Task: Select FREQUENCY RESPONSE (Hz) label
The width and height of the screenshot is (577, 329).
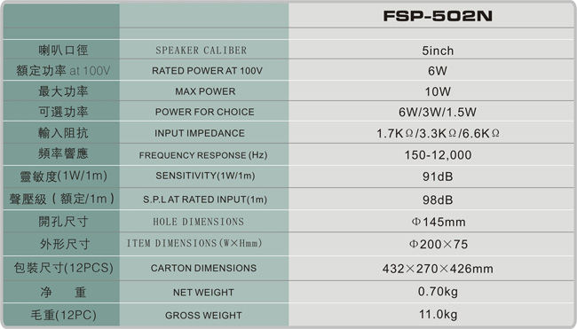Action: [203, 155]
